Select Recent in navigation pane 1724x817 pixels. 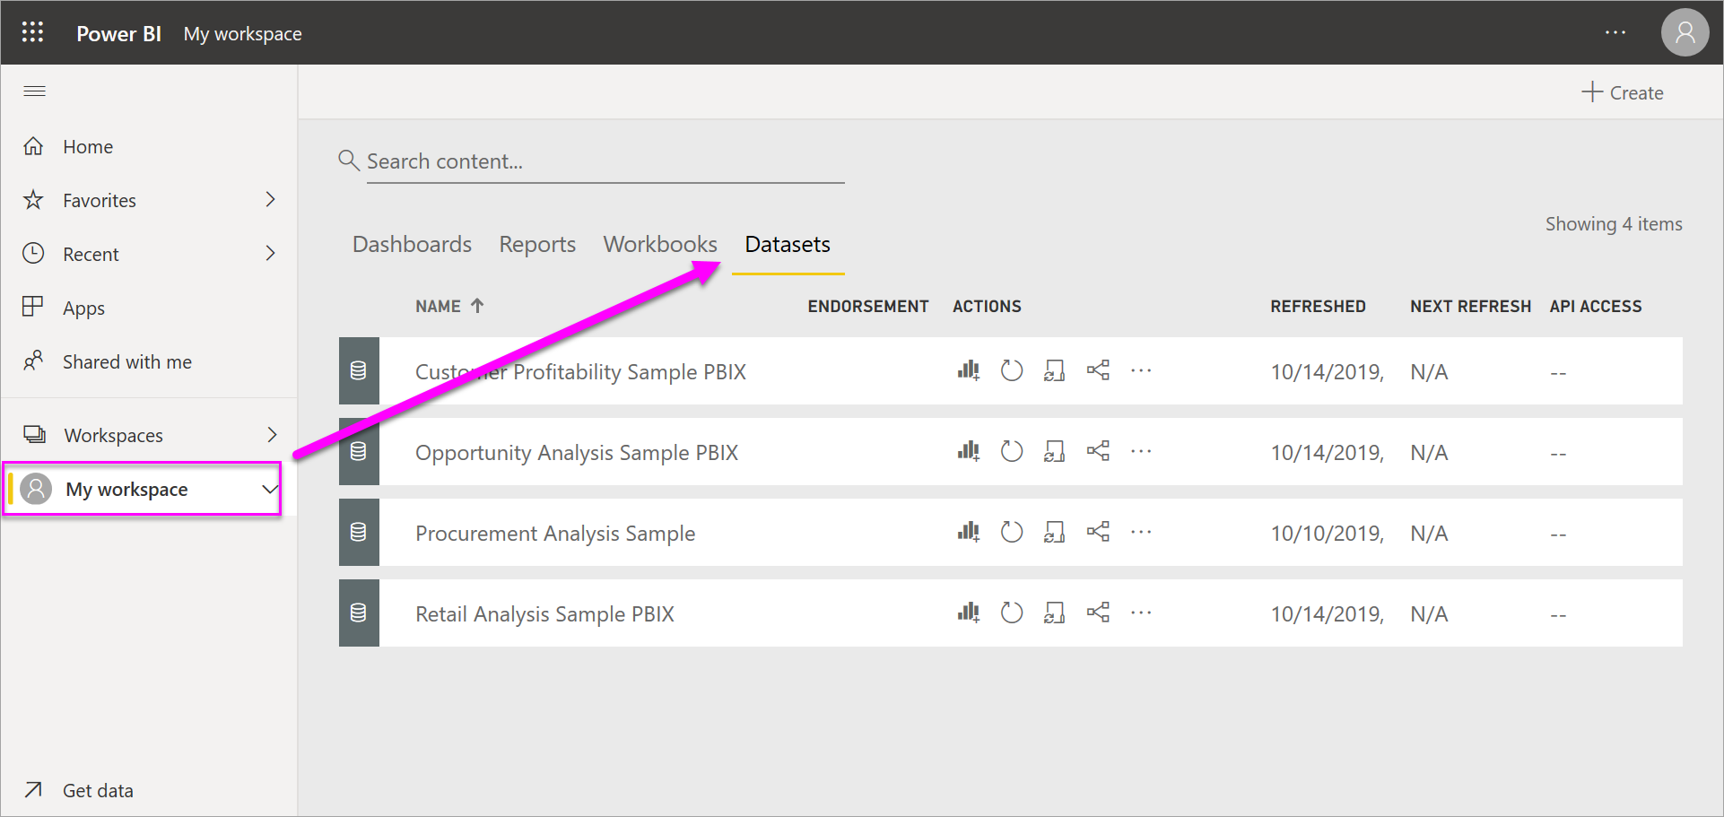(91, 254)
